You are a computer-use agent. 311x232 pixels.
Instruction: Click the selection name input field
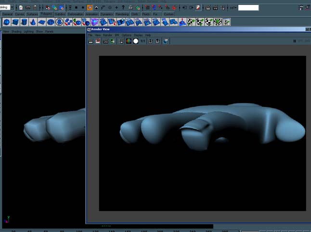[x=248, y=8]
